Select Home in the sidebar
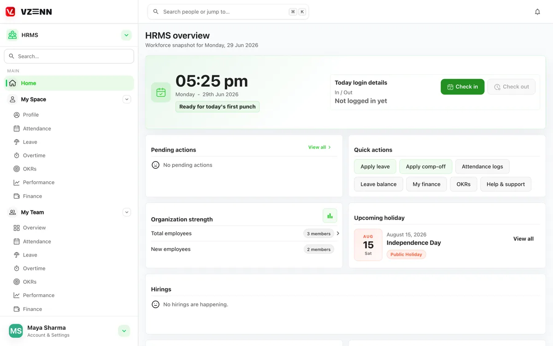553x346 pixels. (x=69, y=83)
